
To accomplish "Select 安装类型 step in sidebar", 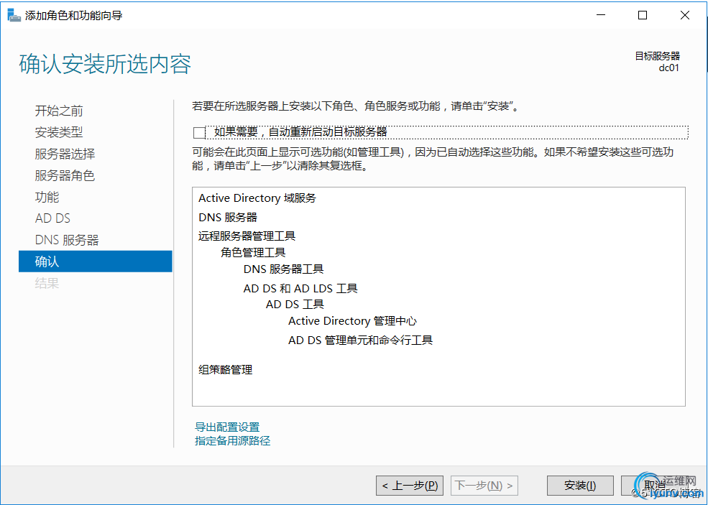I will pos(59,132).
